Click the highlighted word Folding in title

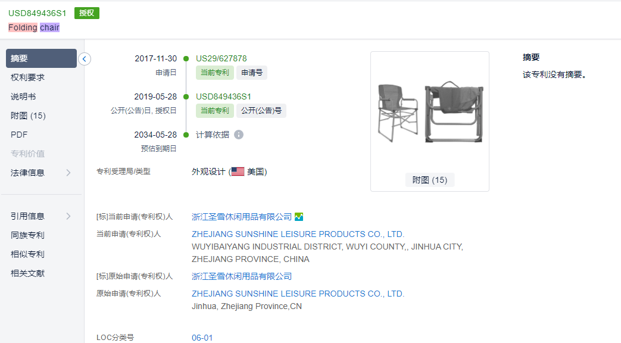pos(23,27)
